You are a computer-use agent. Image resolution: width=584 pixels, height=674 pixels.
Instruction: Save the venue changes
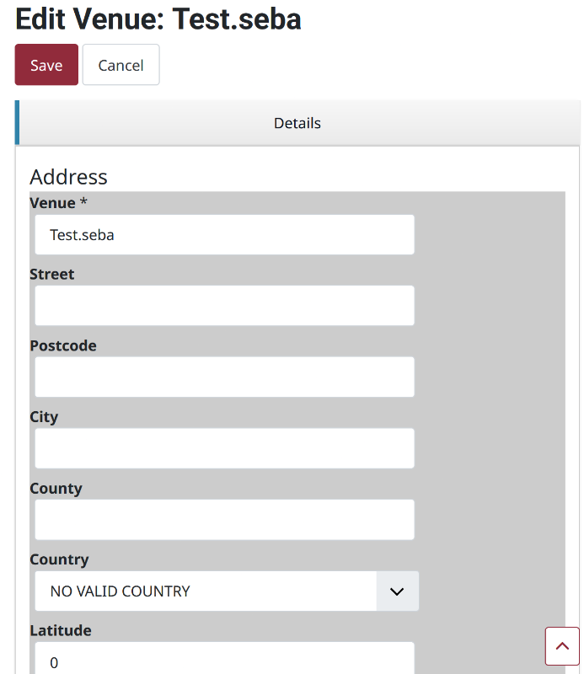tap(46, 65)
